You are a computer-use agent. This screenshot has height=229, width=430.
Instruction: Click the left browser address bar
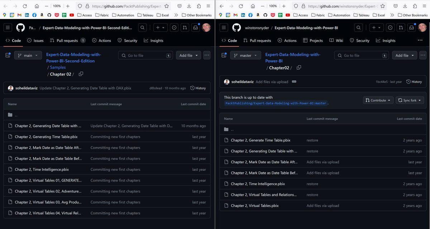point(124,6)
